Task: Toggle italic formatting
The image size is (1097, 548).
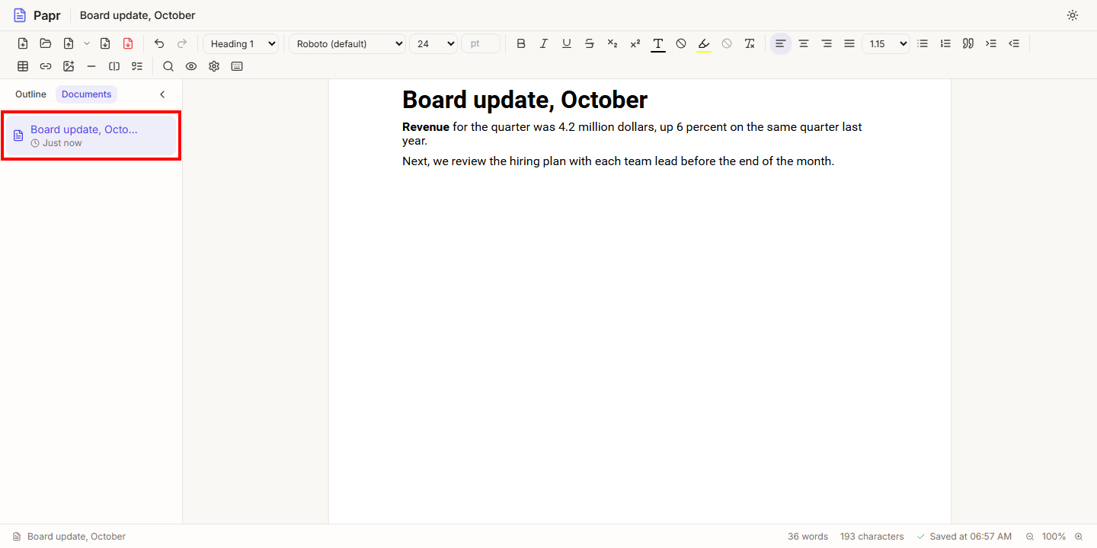Action: click(x=544, y=43)
